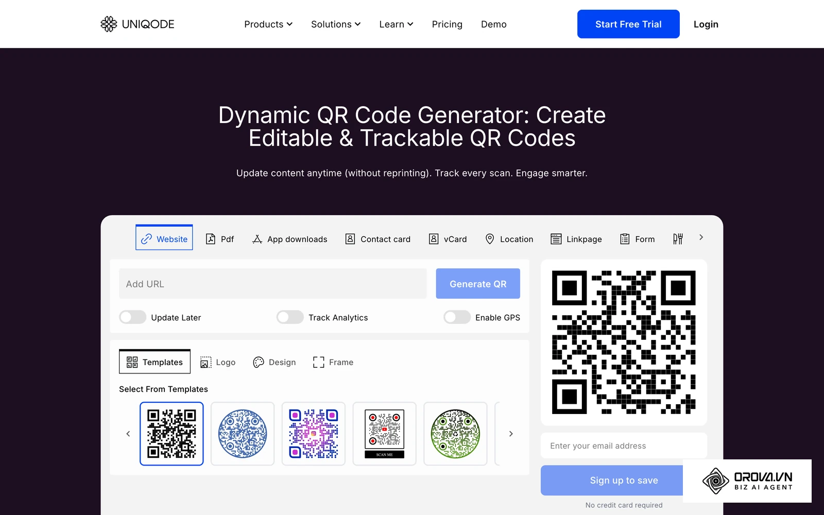Select the black standard QR template

(x=171, y=434)
